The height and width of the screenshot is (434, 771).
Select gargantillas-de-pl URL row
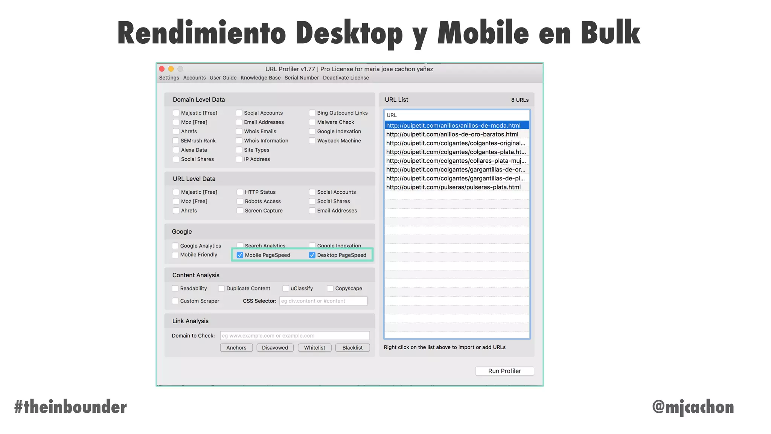click(x=457, y=178)
